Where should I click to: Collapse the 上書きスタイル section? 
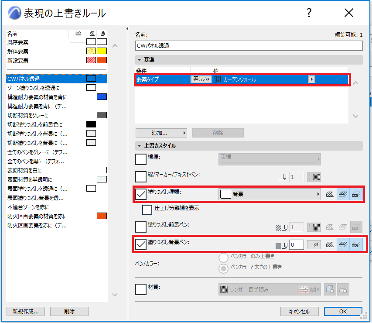click(140, 146)
